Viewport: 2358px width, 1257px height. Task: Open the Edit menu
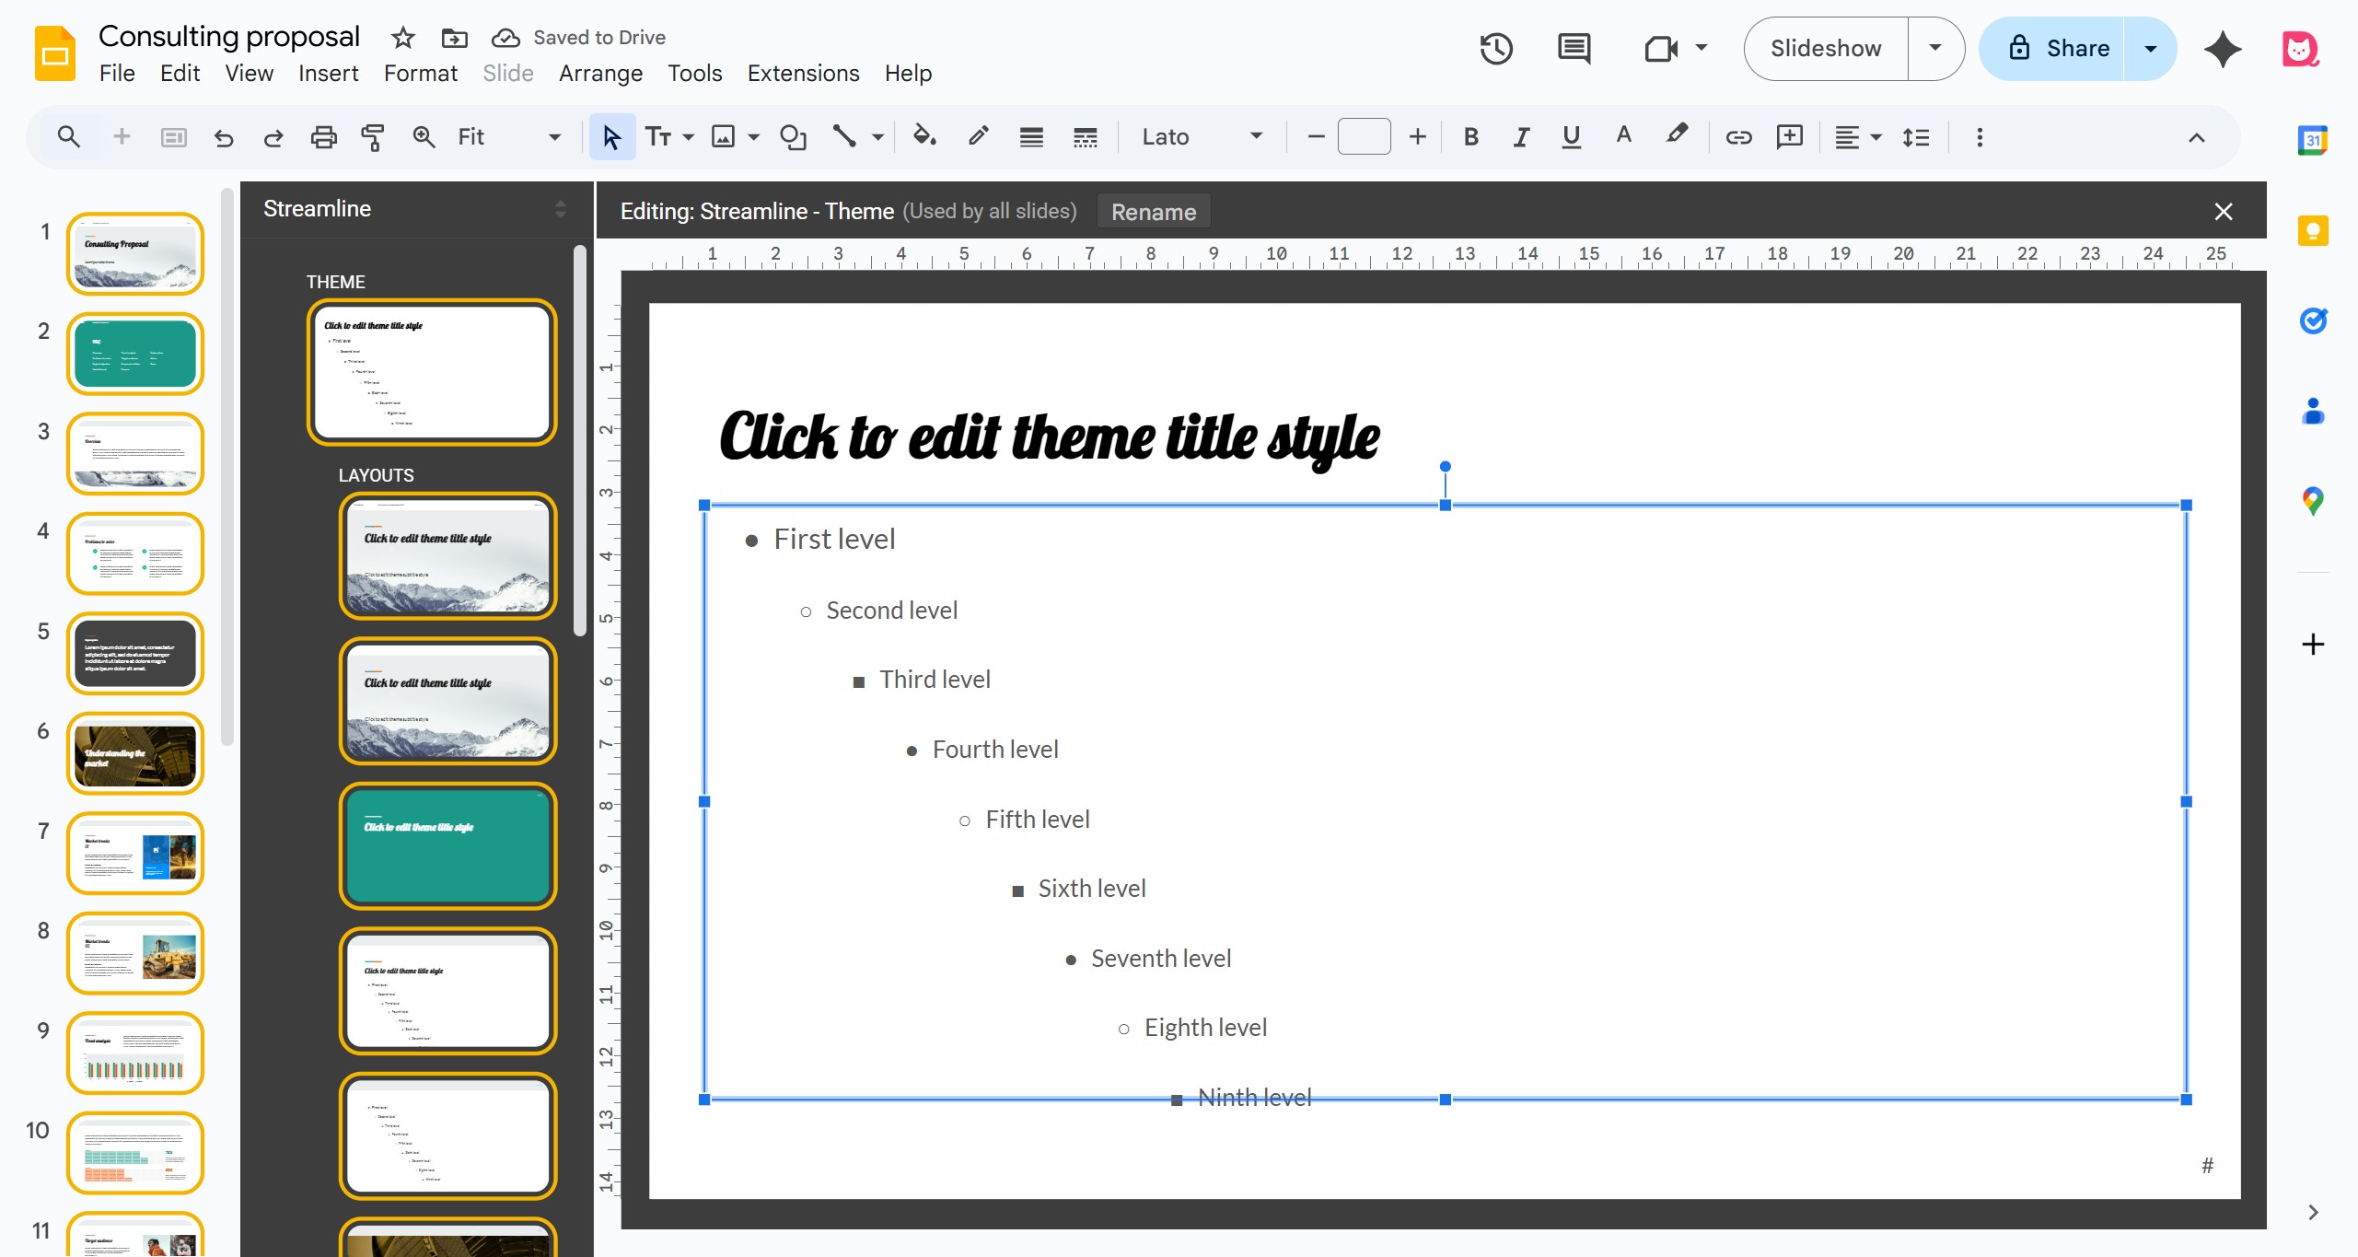tap(180, 73)
